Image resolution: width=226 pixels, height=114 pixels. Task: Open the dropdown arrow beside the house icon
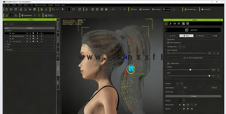[x=89, y=10]
